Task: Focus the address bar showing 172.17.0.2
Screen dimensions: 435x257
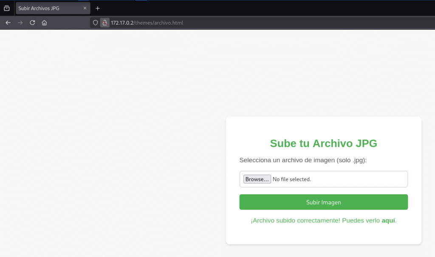Action: pyautogui.click(x=212, y=23)
